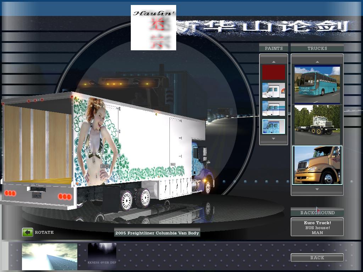Click the Haulin' logo image
This screenshot has width=363, height=272.
(x=153, y=28)
